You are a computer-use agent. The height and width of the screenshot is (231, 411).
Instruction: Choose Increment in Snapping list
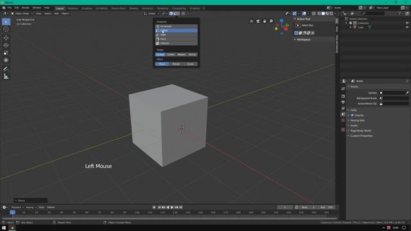tap(177, 26)
